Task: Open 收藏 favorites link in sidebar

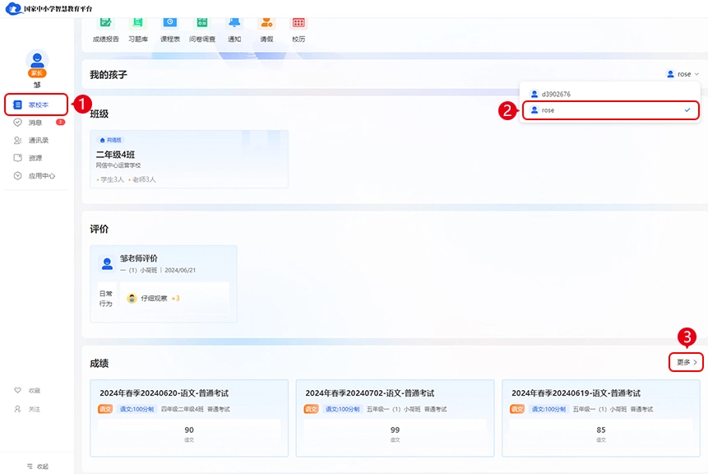Action: pos(34,390)
